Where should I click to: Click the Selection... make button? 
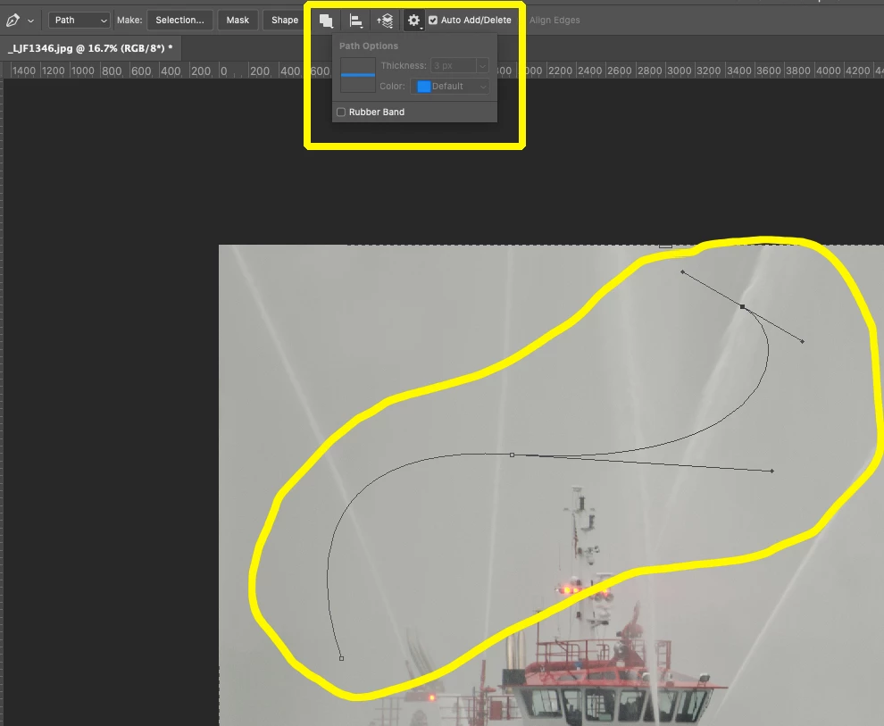coord(179,21)
